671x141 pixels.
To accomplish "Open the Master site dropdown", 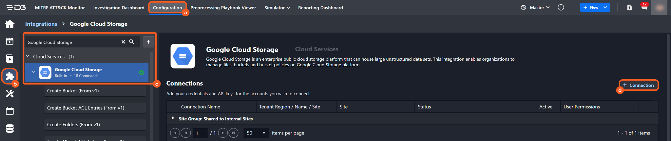I will coord(536,8).
